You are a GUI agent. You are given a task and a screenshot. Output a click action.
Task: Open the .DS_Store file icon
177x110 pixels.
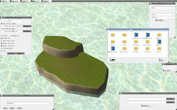(136, 35)
